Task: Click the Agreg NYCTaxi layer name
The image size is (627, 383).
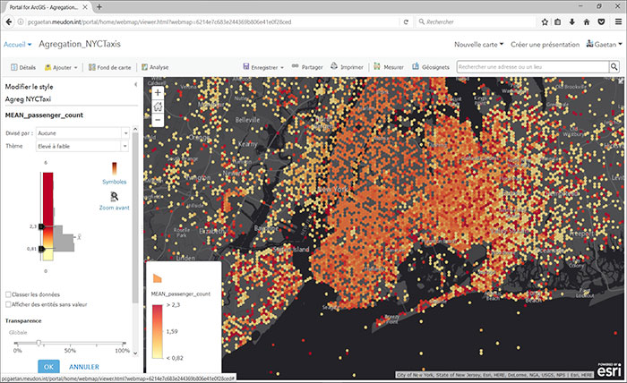Action: tap(28, 99)
